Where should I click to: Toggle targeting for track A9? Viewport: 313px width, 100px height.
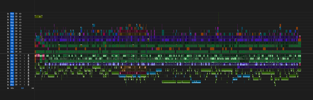[x=12, y=79]
